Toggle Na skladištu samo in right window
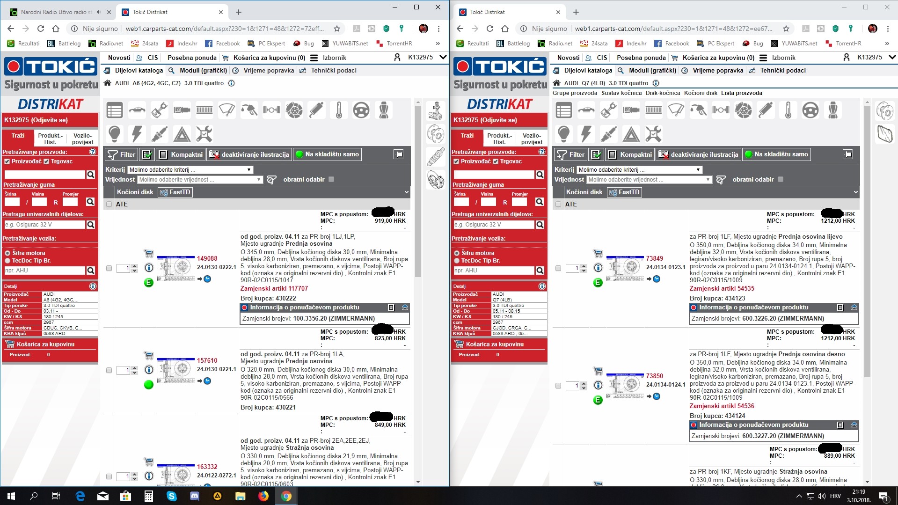Viewport: 898px width, 505px height. (777, 154)
